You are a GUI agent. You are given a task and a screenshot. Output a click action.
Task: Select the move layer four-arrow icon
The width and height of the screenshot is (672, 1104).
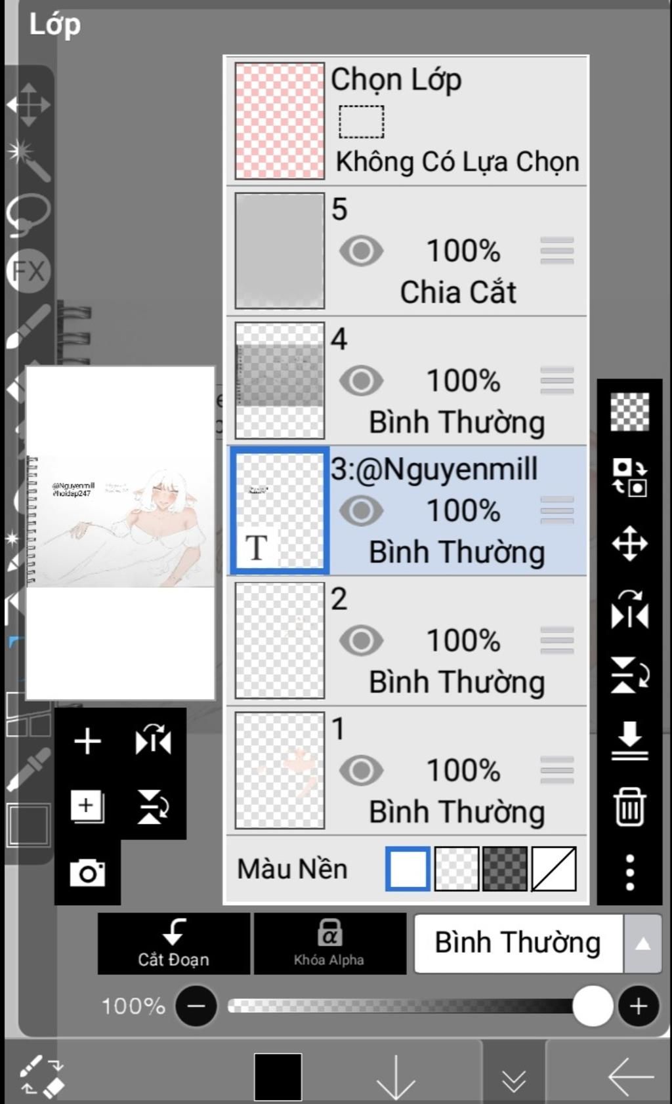(x=630, y=543)
